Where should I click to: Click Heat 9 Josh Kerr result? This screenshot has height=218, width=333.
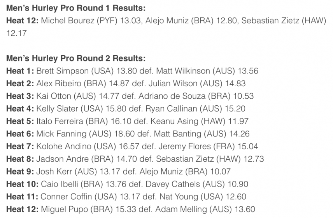118,171
